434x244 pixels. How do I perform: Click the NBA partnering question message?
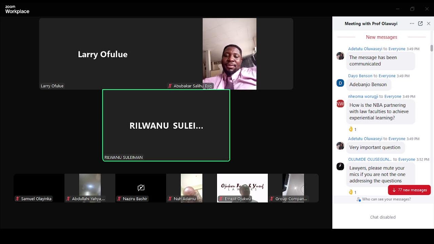pyautogui.click(x=381, y=111)
